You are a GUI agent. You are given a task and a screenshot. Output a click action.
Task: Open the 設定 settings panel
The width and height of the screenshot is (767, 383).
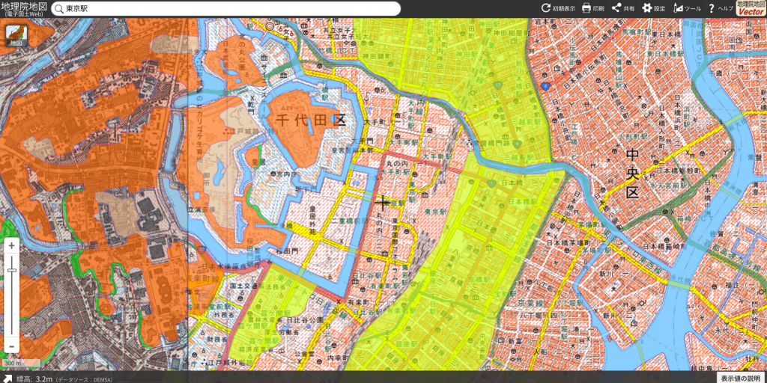(x=653, y=8)
